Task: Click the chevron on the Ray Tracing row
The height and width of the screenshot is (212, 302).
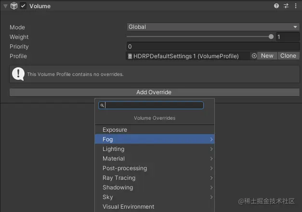Action: [x=211, y=178]
